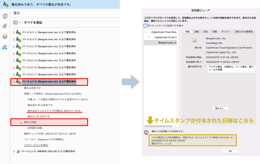The image size is (260, 164).
Task: Switch to the ポリシー tab
Action: pos(226,32)
